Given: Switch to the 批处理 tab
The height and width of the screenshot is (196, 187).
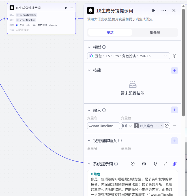Looking at the screenshot, I should coord(155,32).
